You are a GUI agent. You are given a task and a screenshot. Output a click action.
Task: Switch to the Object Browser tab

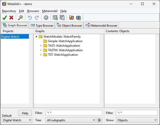[69, 25]
